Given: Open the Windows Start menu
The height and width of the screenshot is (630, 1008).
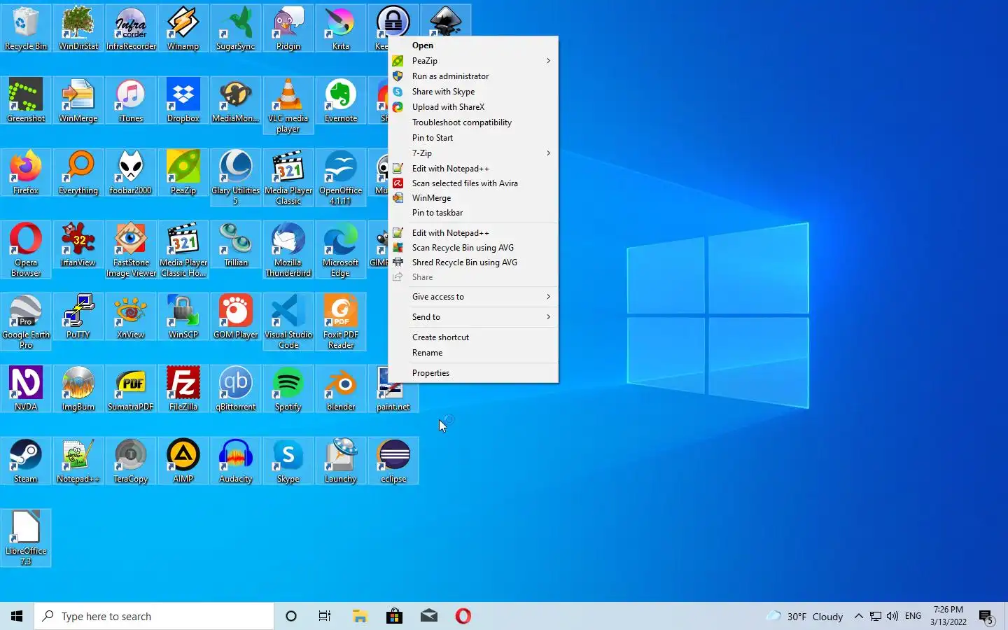Looking at the screenshot, I should 17,616.
